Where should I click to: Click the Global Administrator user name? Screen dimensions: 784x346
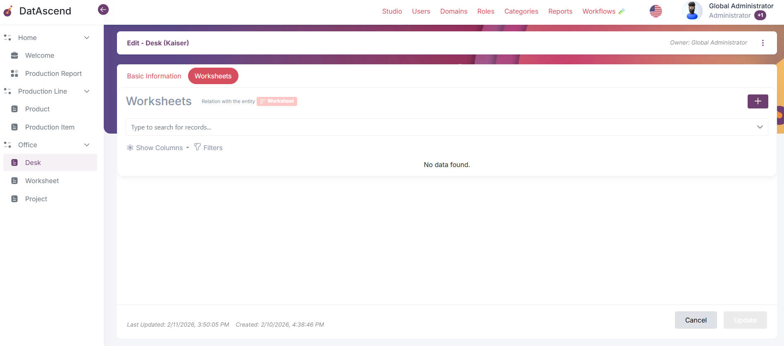click(x=741, y=6)
